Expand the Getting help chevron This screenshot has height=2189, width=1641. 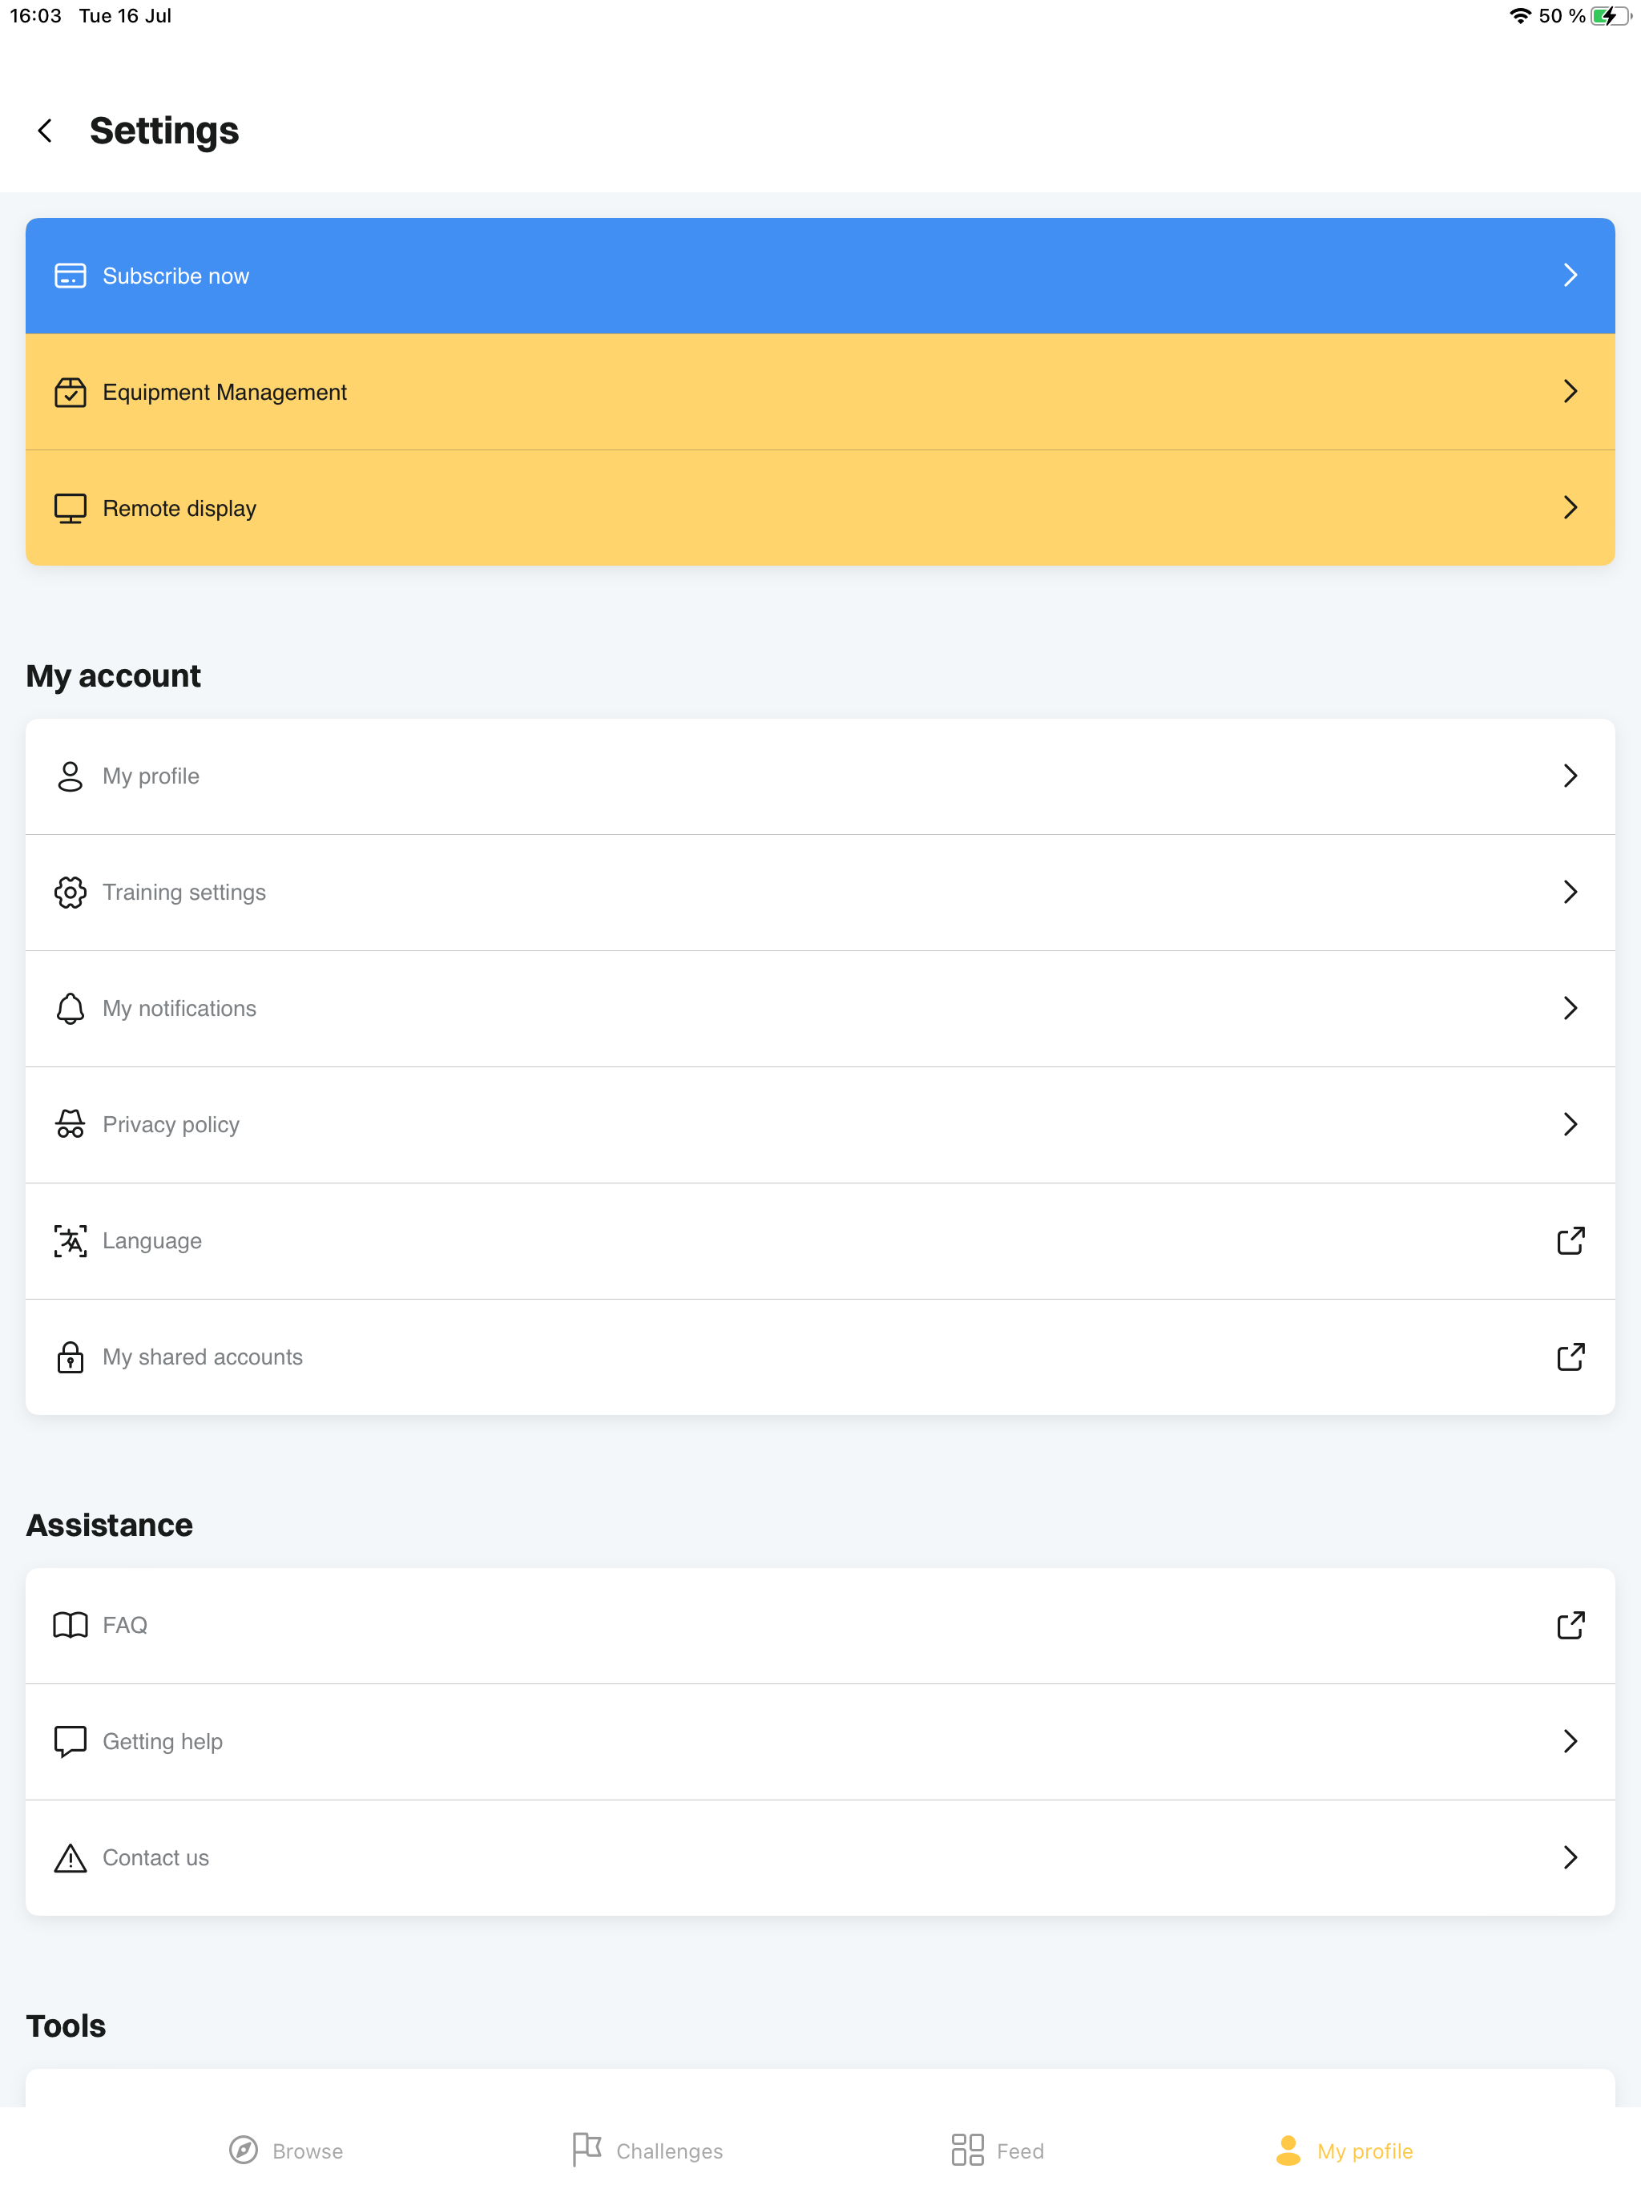[x=1570, y=1741]
